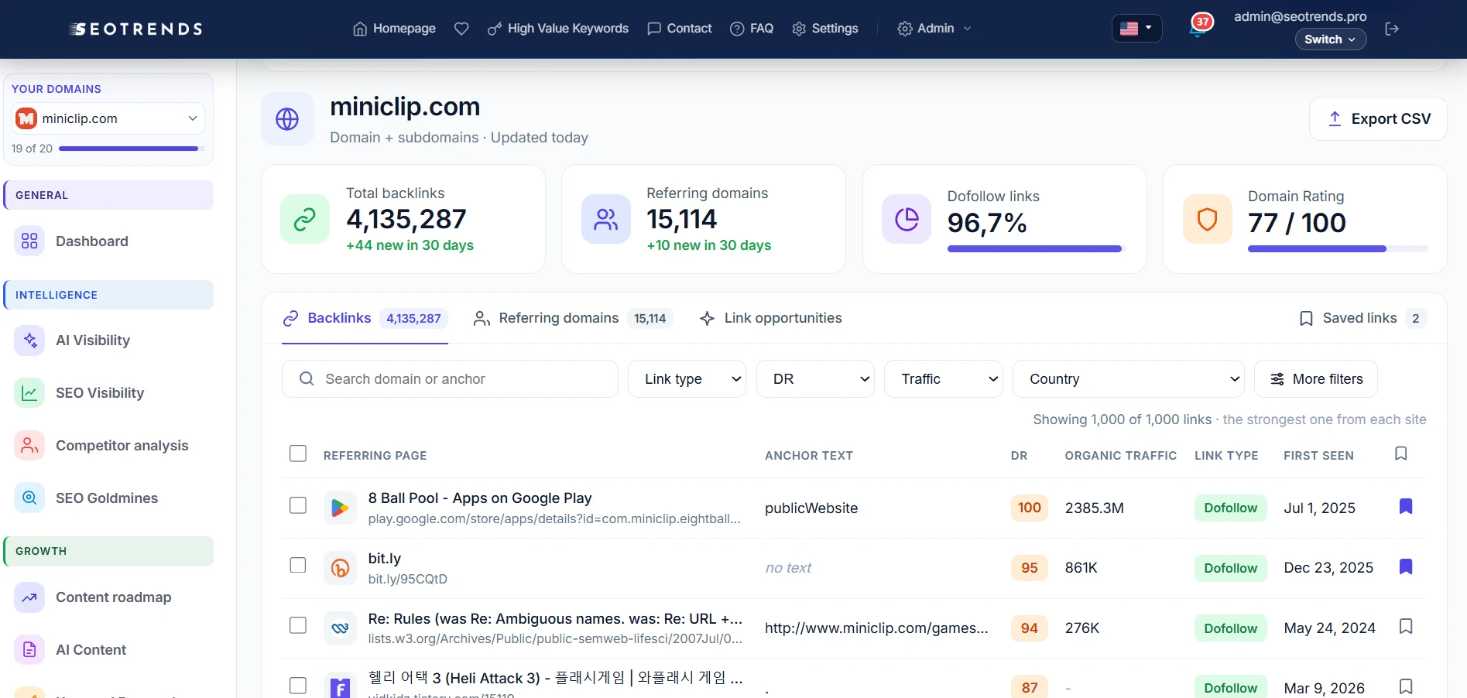Viewport: 1467px width, 698px height.
Task: Select the Backlinks tab
Action: 365,318
